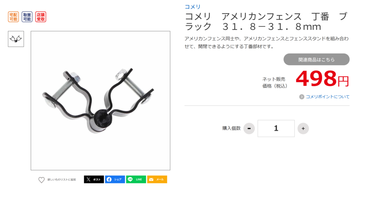Viewport: 366px width, 198px height.
Task: Share via the green LINE button
Action: pyautogui.click(x=136, y=179)
